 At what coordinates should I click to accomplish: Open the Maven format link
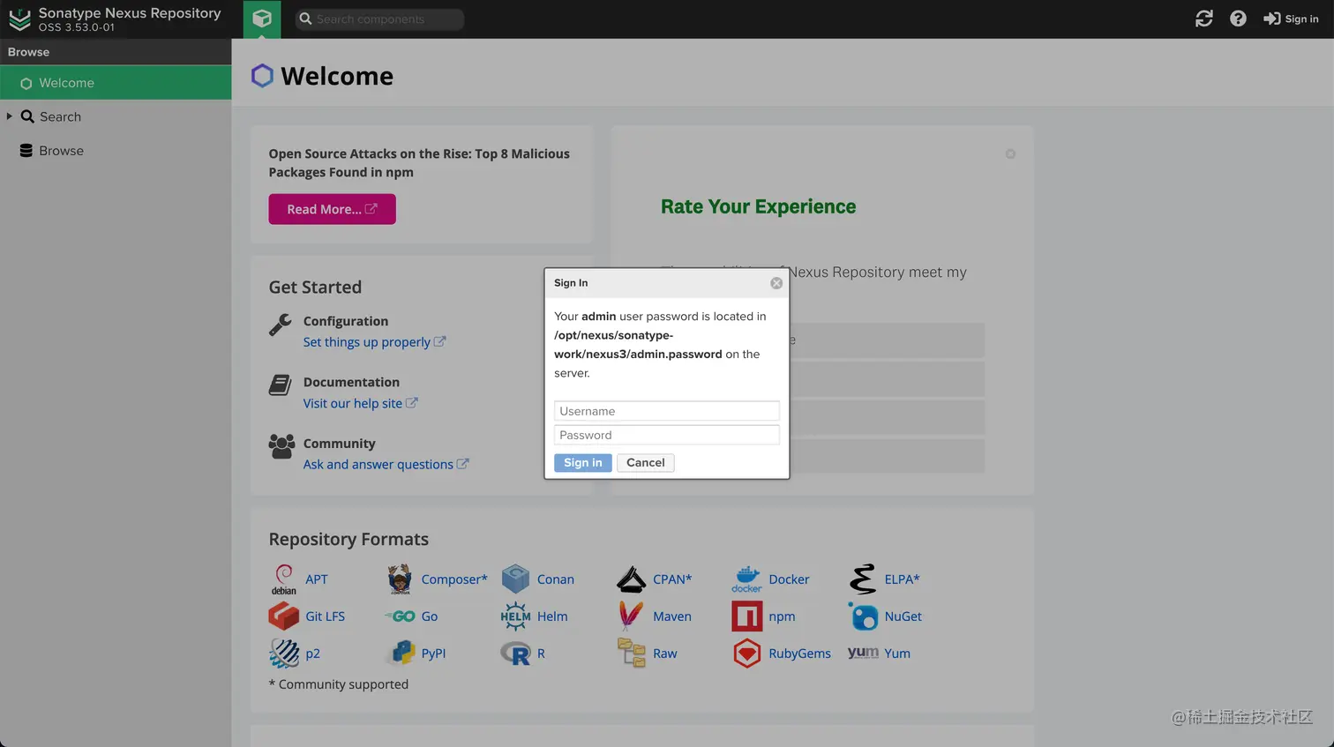click(672, 616)
